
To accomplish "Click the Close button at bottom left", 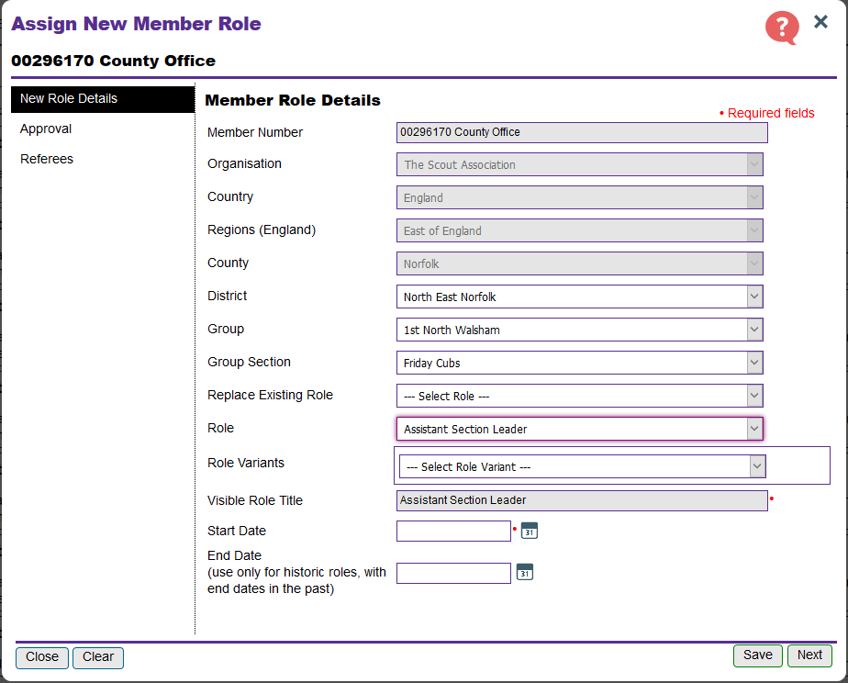I will pos(42,657).
